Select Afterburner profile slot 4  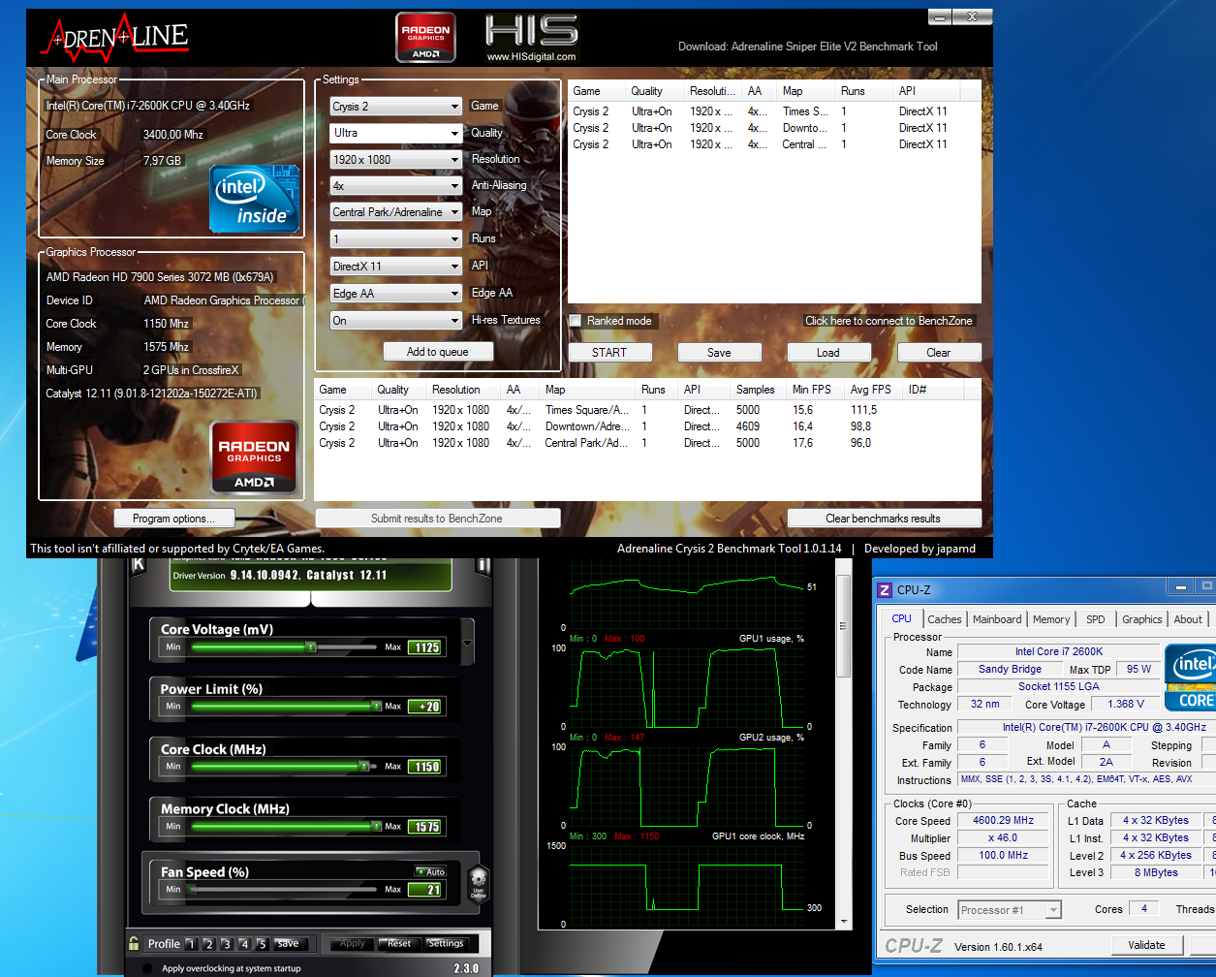(244, 943)
